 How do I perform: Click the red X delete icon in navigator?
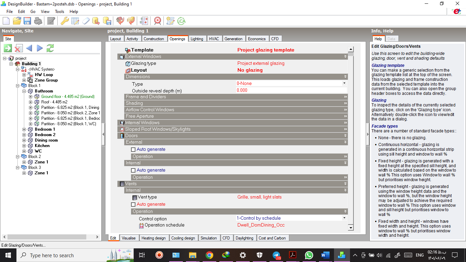click(18, 48)
